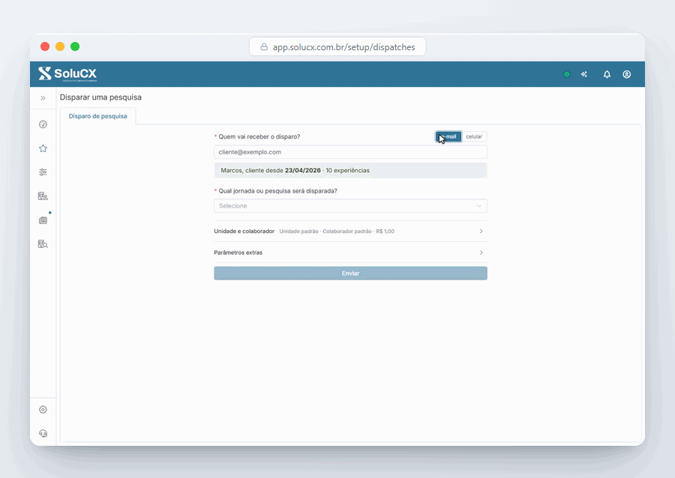The height and width of the screenshot is (478, 675).
Task: Click the green maximize window button
Action: pos(75,46)
